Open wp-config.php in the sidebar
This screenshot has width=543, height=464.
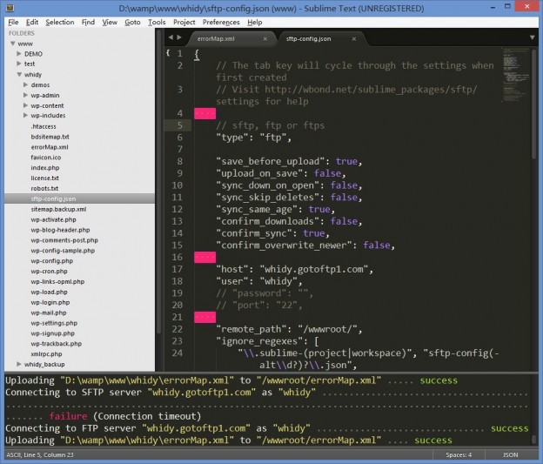point(51,261)
